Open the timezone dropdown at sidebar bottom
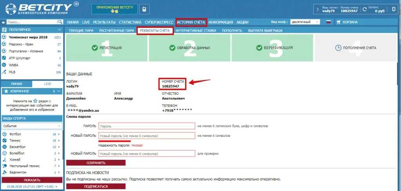The image size is (401, 191). 32,187
